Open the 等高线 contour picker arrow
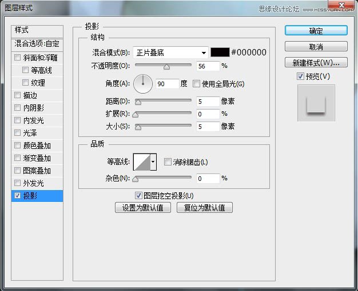This screenshot has width=358, height=291. pos(153,162)
